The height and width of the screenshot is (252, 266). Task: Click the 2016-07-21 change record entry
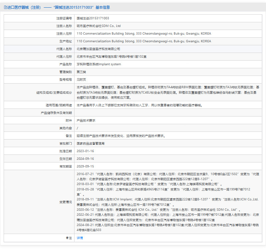click(166, 176)
